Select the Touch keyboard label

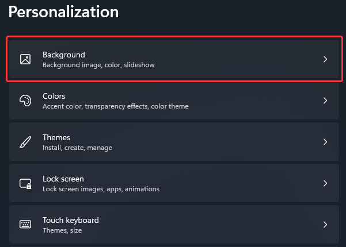tap(71, 220)
